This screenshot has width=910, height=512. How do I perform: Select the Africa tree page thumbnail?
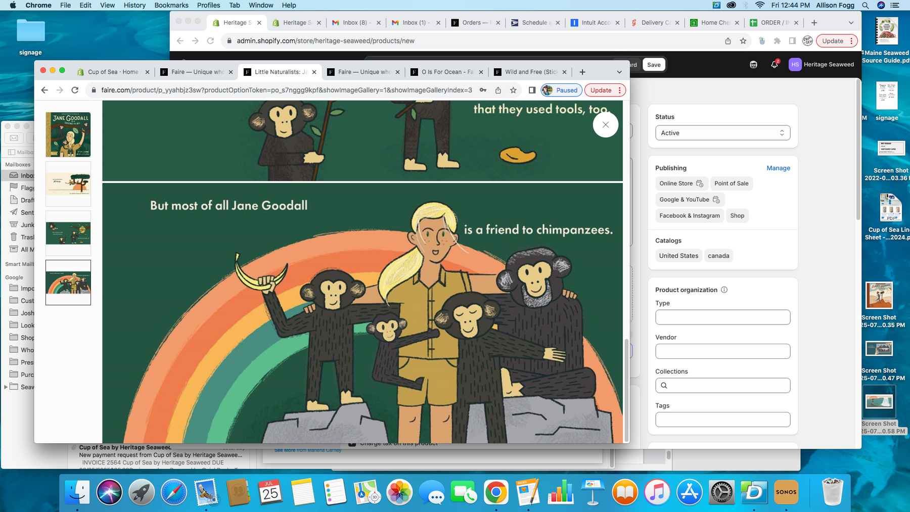pyautogui.click(x=68, y=184)
